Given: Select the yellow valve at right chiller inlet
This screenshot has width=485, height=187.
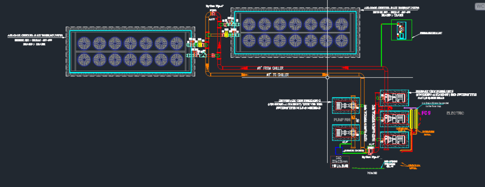Looking at the screenshot, I should pyautogui.click(x=226, y=34).
